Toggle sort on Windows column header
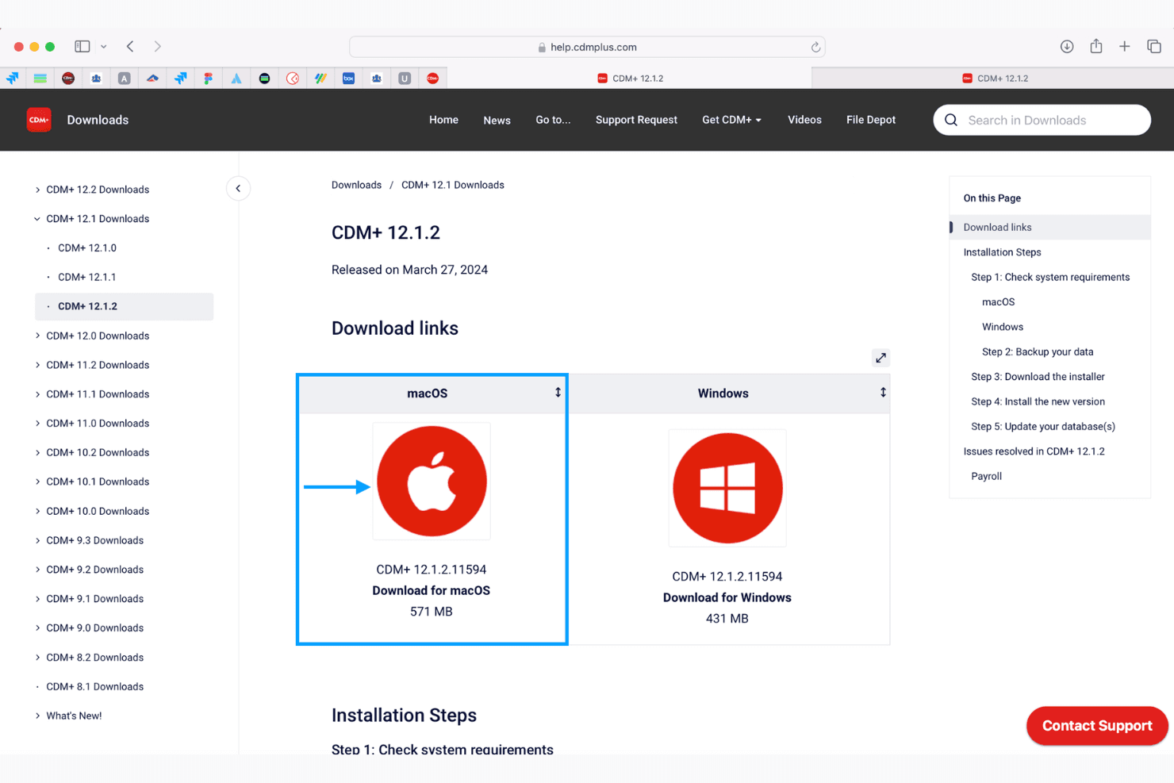The width and height of the screenshot is (1174, 783). [883, 393]
